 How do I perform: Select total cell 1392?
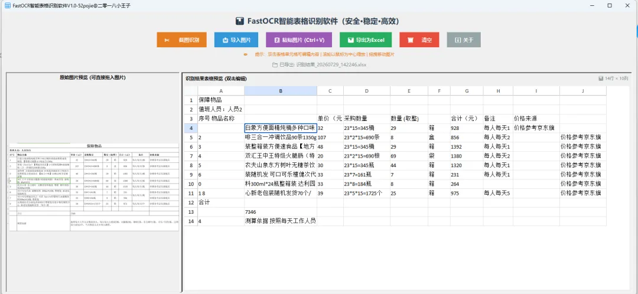point(467,146)
